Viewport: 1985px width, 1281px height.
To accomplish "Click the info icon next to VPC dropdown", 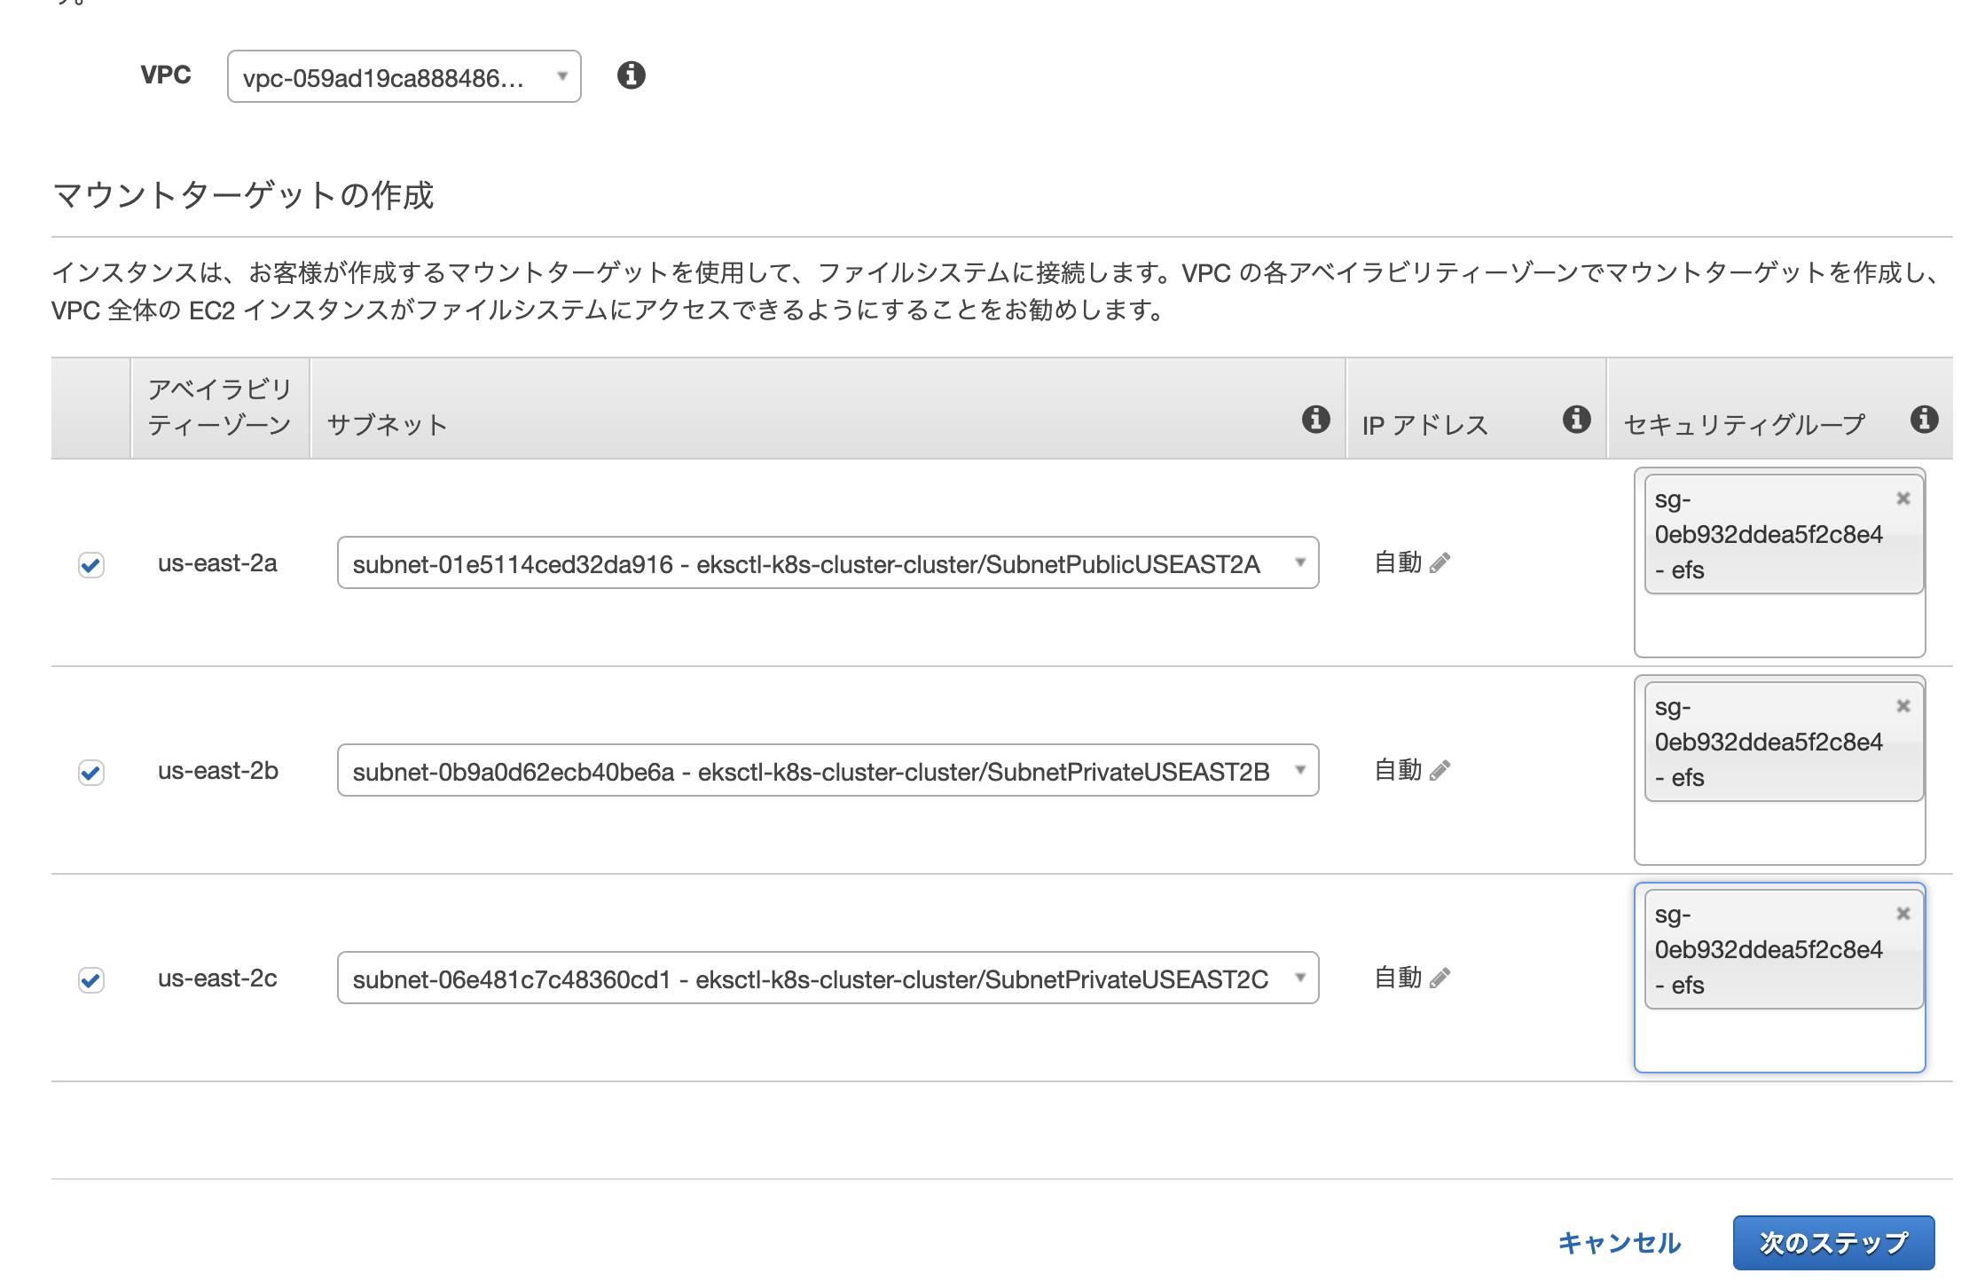I will click(631, 75).
